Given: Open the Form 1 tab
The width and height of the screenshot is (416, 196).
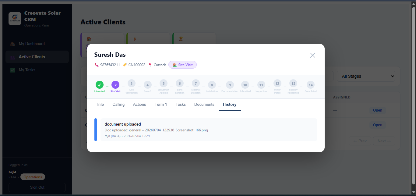Looking at the screenshot, I should tap(161, 105).
